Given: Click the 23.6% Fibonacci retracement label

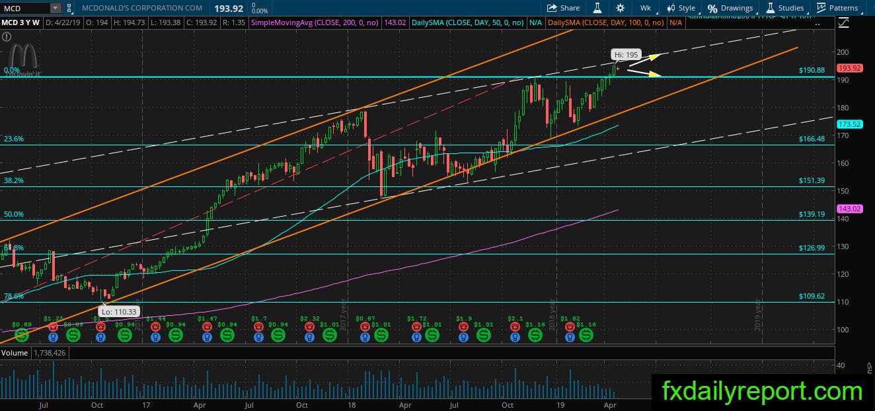Looking at the screenshot, I should 14,139.
